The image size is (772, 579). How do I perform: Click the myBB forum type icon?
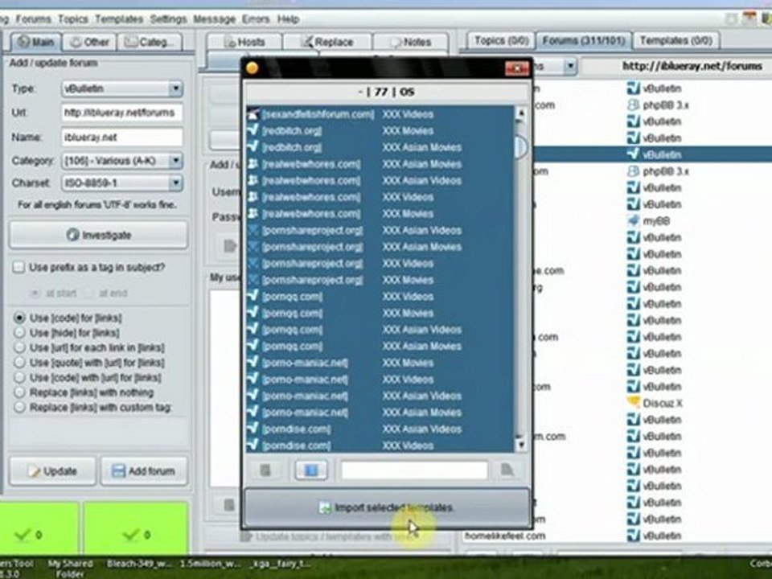[633, 221]
